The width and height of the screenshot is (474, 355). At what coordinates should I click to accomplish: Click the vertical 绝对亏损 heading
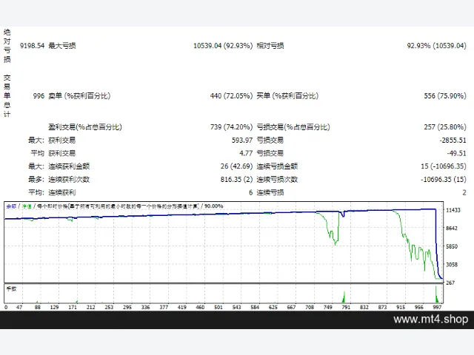pos(7,46)
